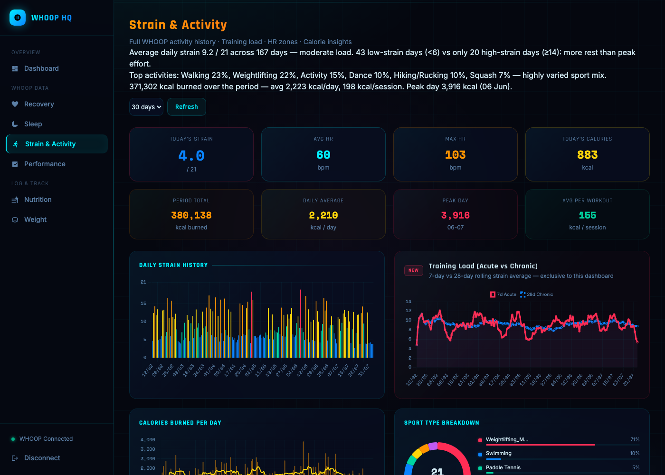The height and width of the screenshot is (475, 665).
Task: Click the Daily Strain History chart
Action: click(257, 328)
